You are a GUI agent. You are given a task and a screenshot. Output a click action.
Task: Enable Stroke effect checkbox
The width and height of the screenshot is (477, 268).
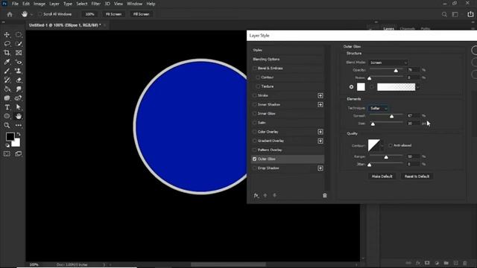(255, 95)
